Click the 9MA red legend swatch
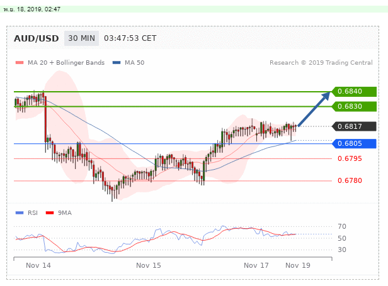Screen dimensions: 388x286 [50, 213]
